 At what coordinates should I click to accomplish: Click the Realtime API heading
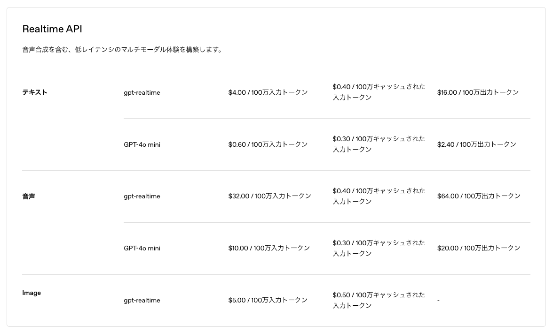(52, 29)
